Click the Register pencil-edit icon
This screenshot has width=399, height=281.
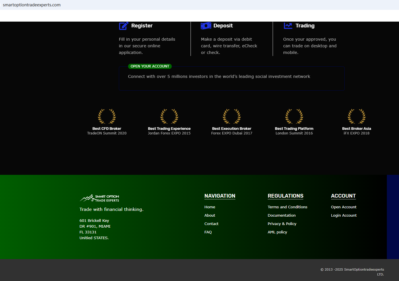[123, 26]
